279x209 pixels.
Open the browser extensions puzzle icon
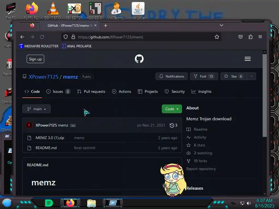[251, 37]
